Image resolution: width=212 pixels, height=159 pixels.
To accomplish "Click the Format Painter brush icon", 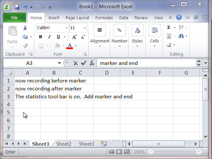I will [25, 46].
